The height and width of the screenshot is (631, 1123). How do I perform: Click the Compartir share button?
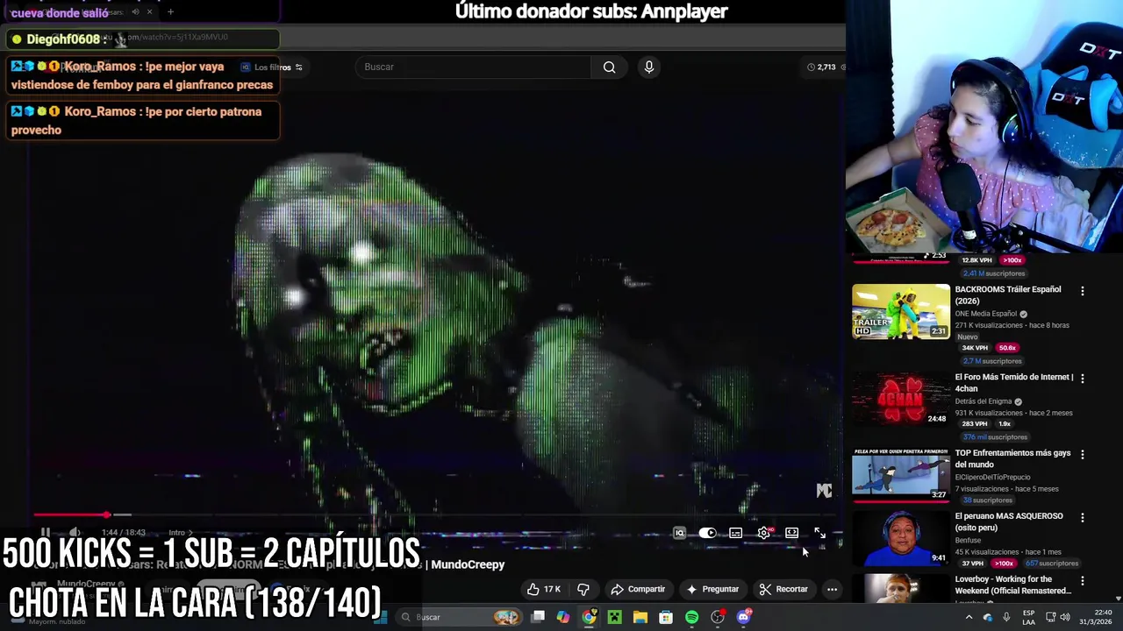tap(638, 589)
